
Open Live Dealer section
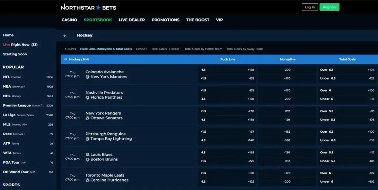(132, 20)
